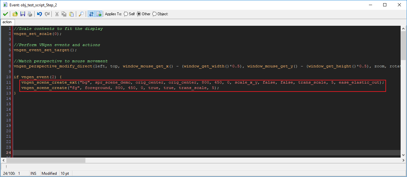The width and height of the screenshot is (407, 177).
Task: Click the vngen_scene_create("fg" line
Action: tap(120, 88)
